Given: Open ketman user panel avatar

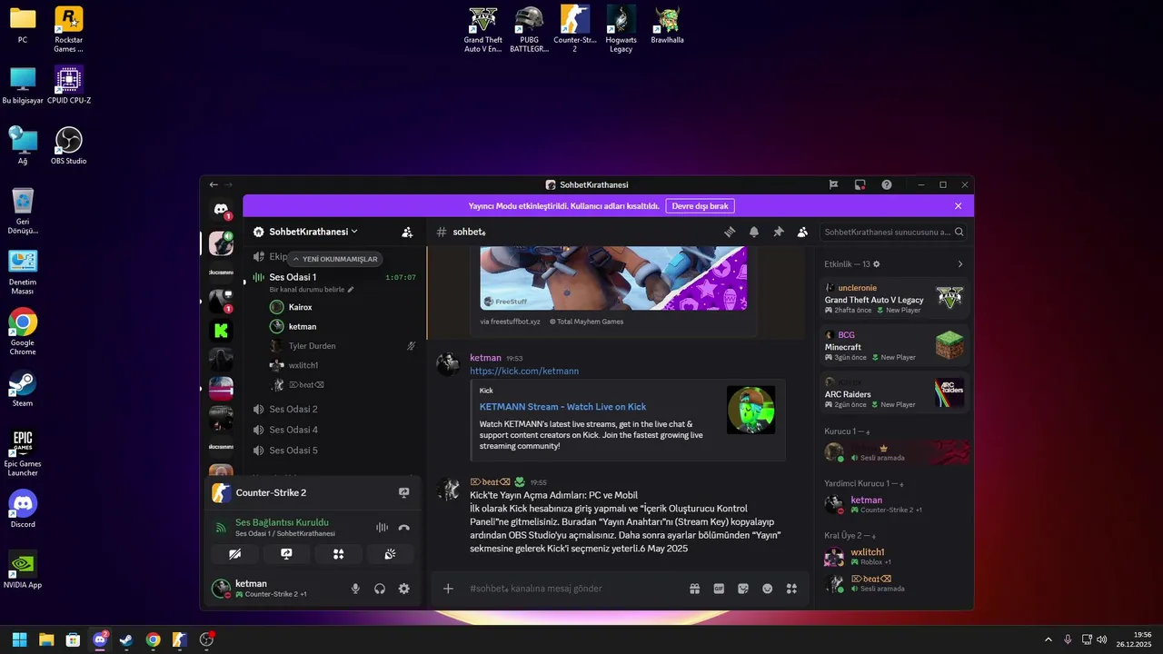Looking at the screenshot, I should click(x=221, y=589).
